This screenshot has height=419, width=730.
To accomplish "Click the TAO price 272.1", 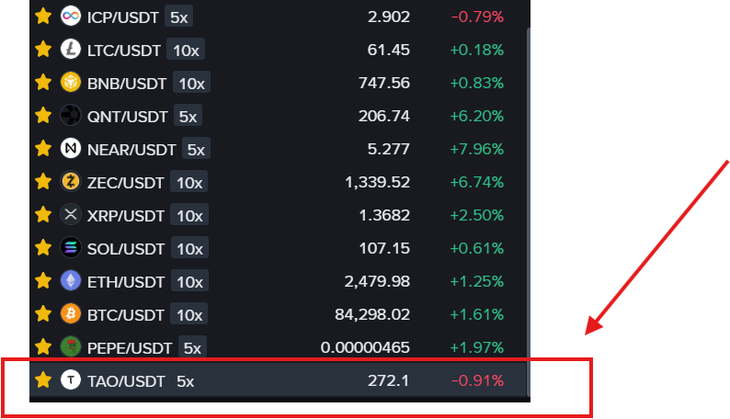I will (388, 380).
